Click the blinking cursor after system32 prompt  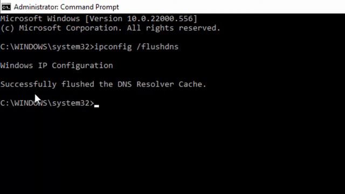[96, 106]
